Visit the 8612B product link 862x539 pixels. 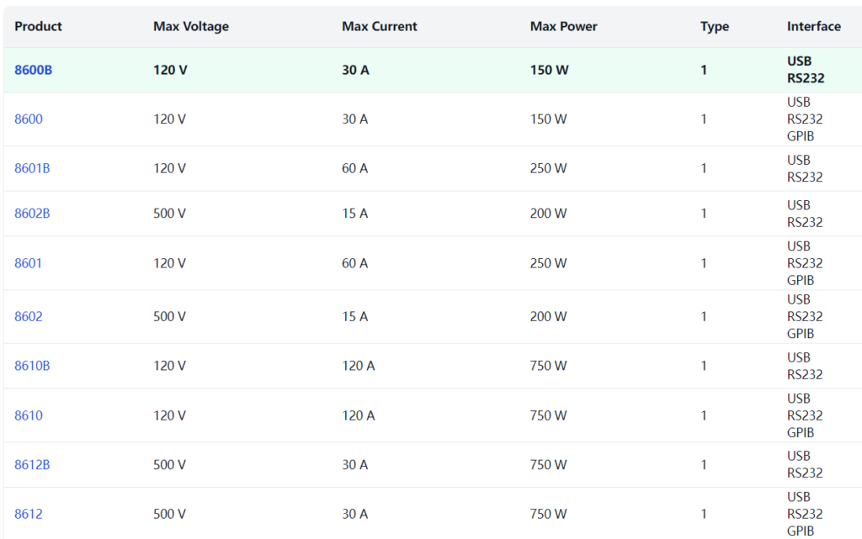32,464
